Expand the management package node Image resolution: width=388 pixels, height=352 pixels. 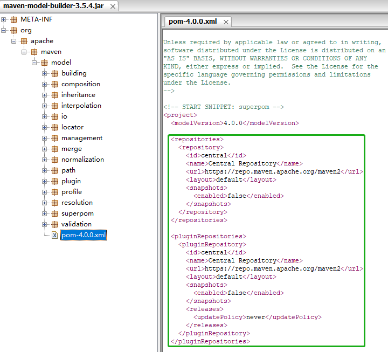tap(45, 138)
